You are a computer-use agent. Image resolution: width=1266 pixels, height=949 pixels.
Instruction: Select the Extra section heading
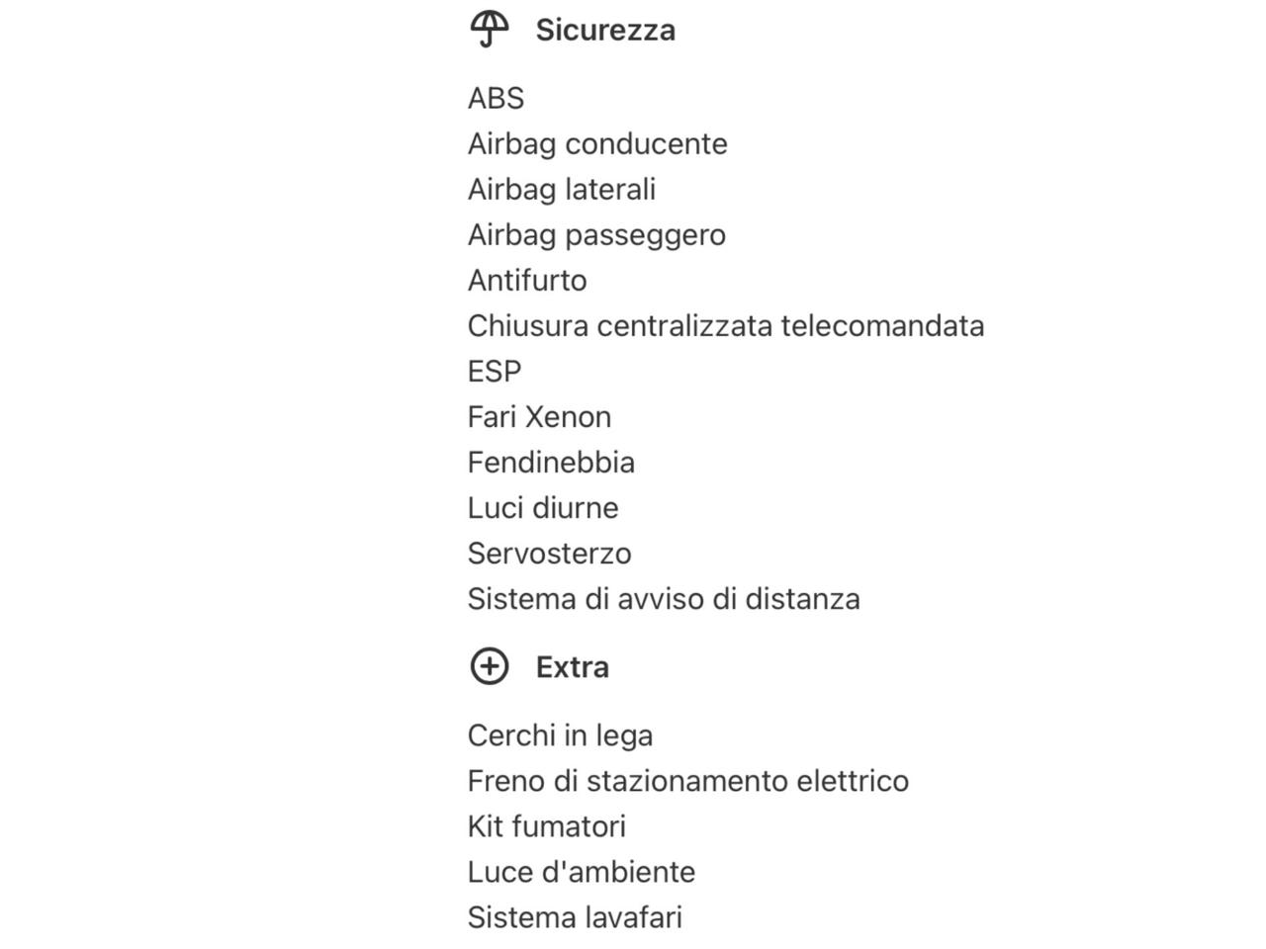click(x=572, y=667)
